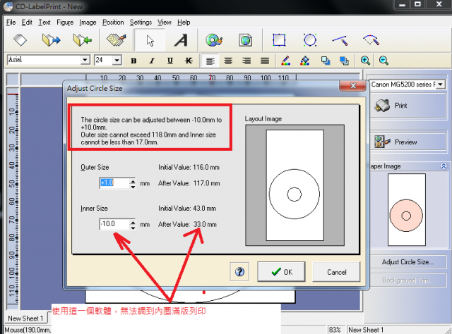Viewport: 452px width, 334px height.
Task: Select the circle figure tool
Action: coord(310,39)
